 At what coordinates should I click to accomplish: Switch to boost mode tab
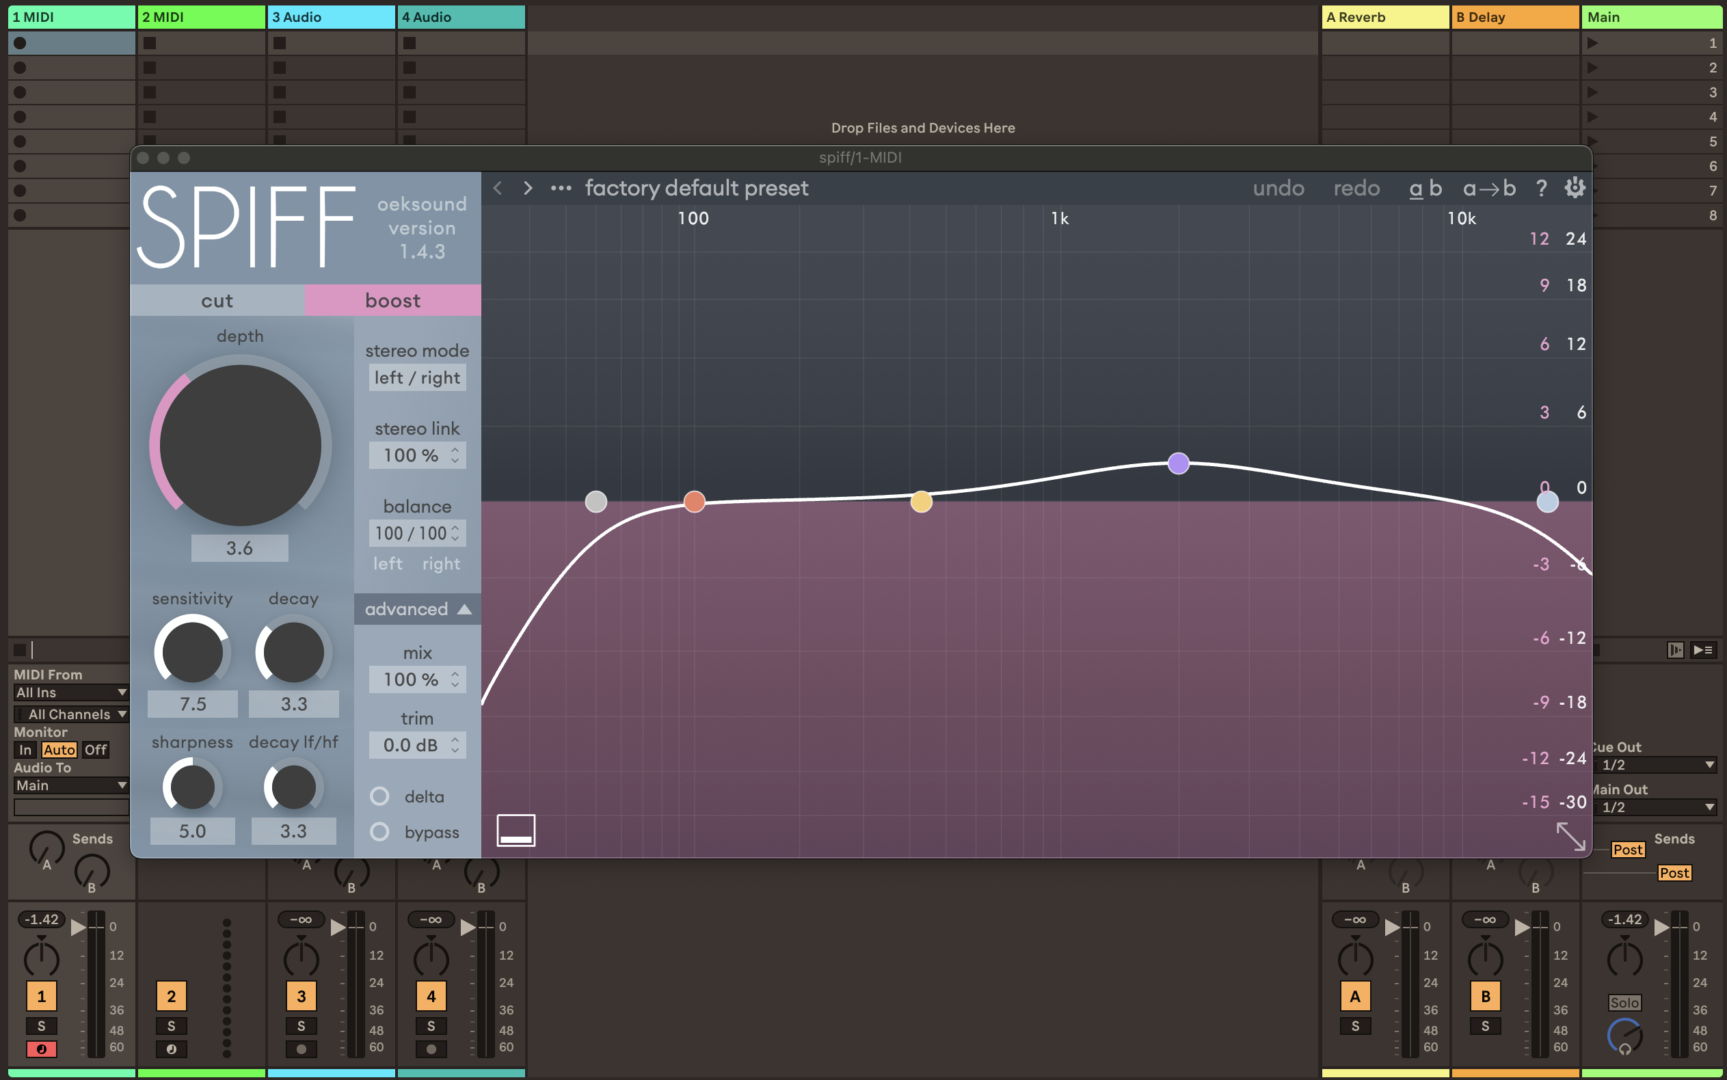(393, 301)
